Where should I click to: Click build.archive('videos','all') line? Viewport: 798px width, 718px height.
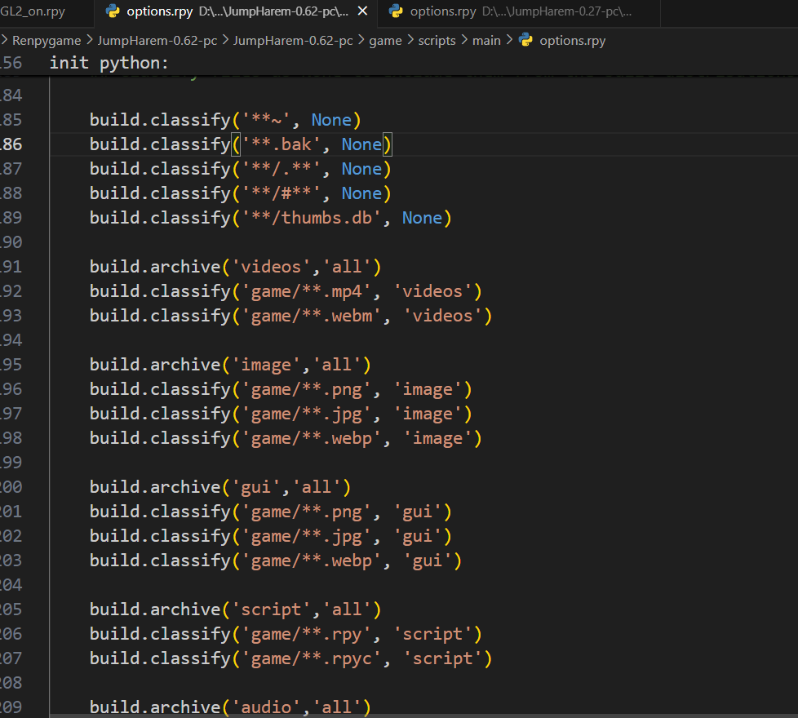(235, 267)
